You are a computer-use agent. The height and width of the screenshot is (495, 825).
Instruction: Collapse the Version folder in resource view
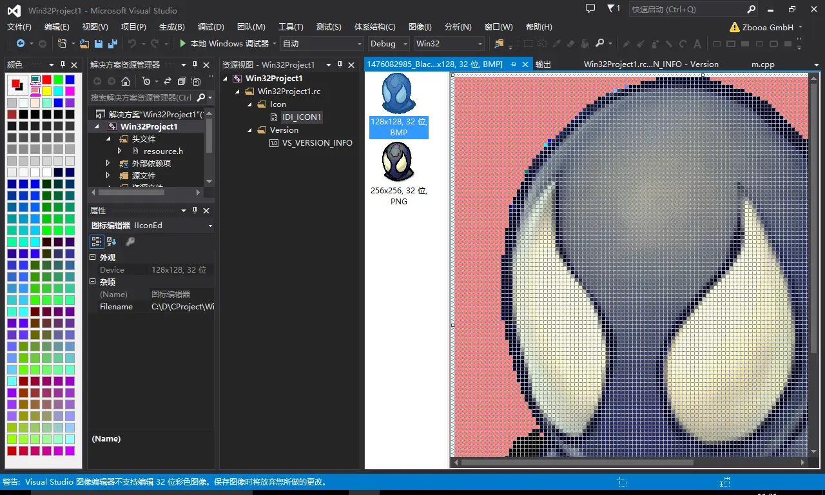250,130
